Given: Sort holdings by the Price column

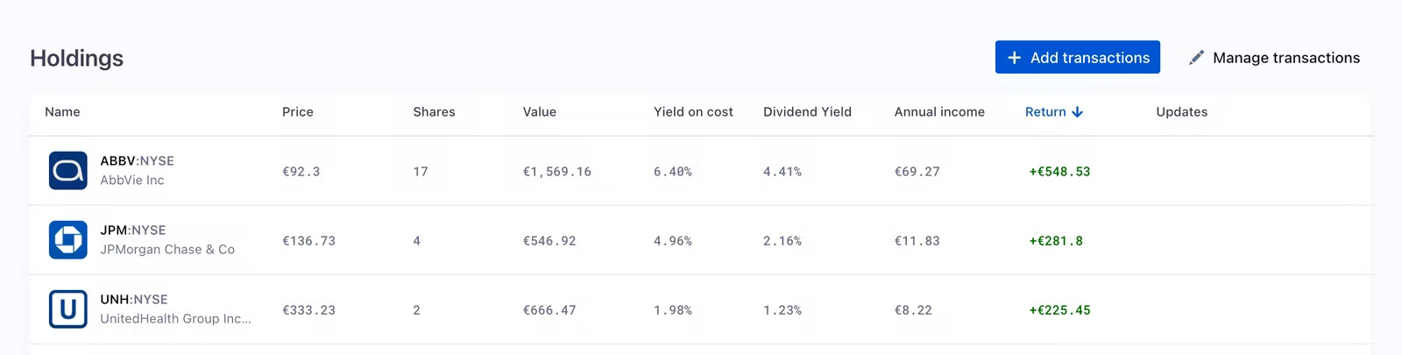Looking at the screenshot, I should click(297, 112).
